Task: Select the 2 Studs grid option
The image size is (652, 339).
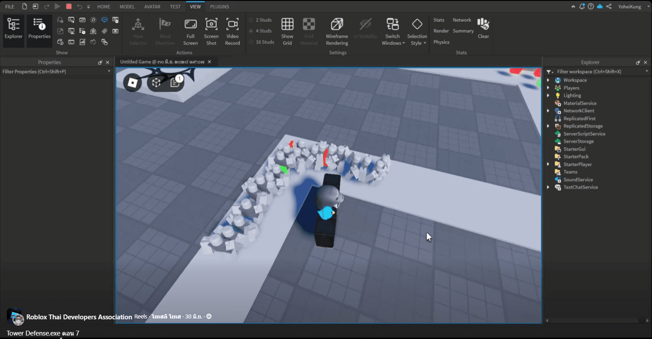Action: (260, 20)
